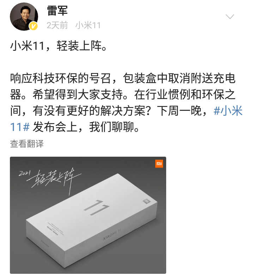This screenshot has width=253, height=277.
Task: Open the 雷军 username link
Action: tap(57, 11)
